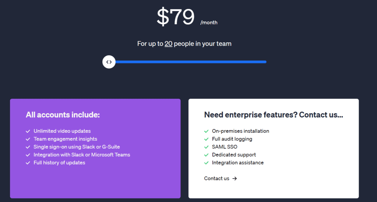Click the $79 price amount
Image resolution: width=377 pixels, height=202 pixels.
(176, 17)
